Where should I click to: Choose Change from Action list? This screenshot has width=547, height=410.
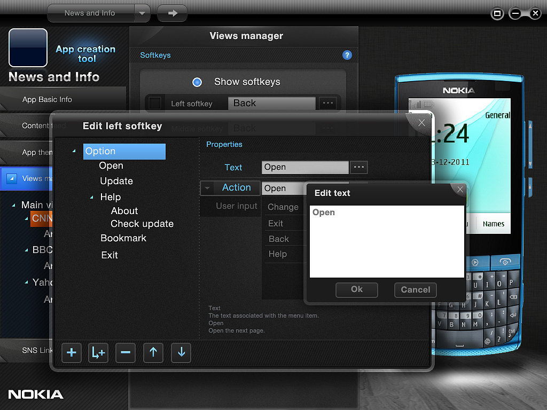[283, 207]
